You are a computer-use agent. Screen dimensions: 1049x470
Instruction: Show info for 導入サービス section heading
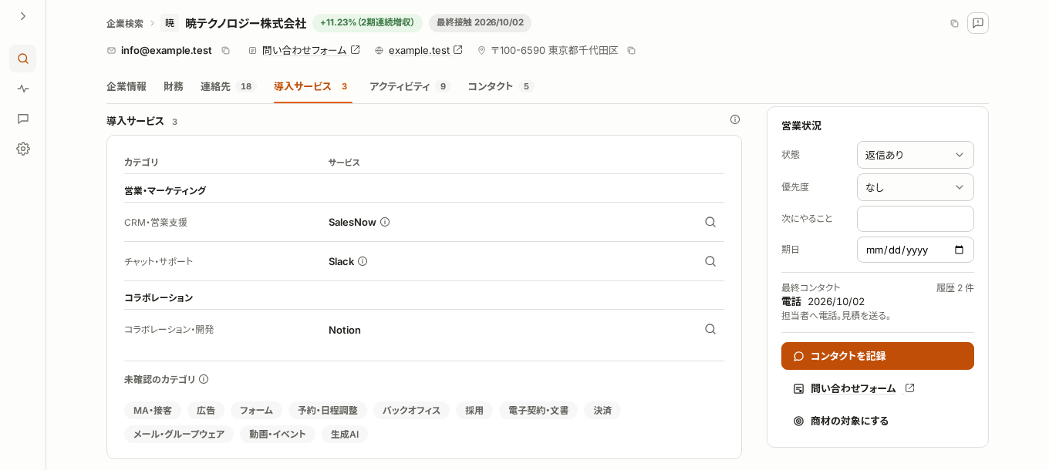click(735, 119)
